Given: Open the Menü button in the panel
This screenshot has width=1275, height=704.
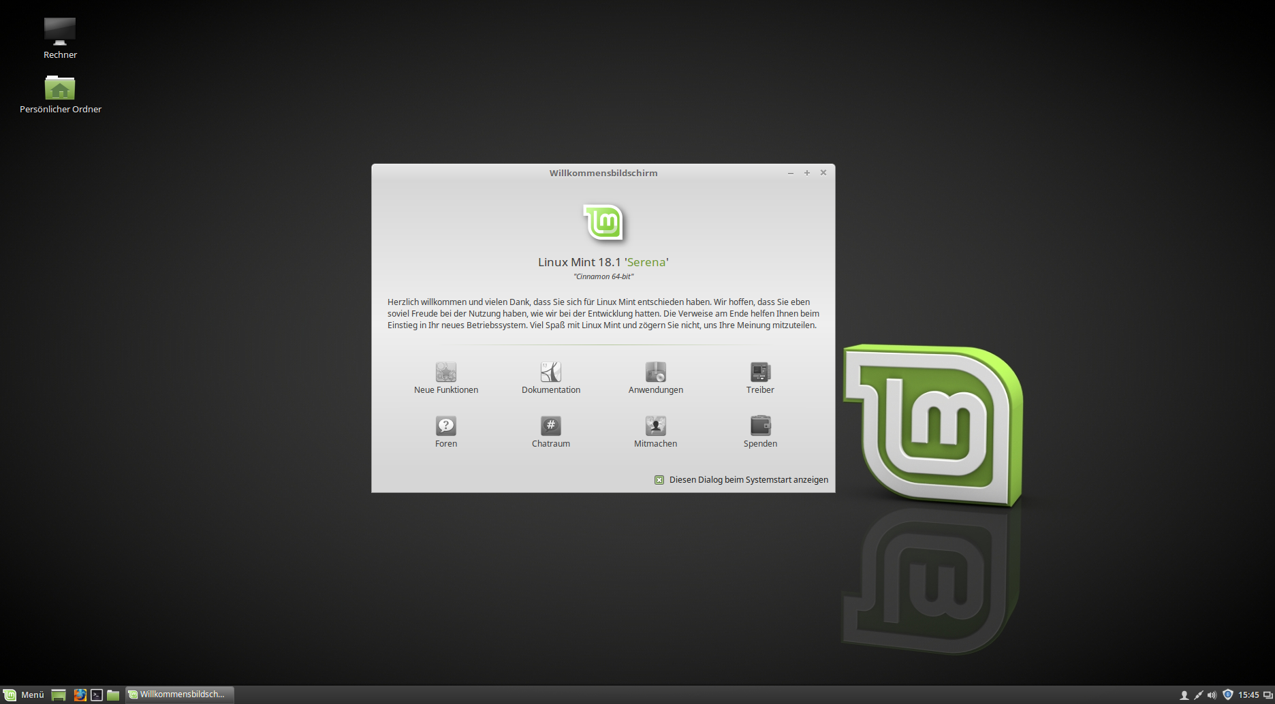Looking at the screenshot, I should pos(24,694).
